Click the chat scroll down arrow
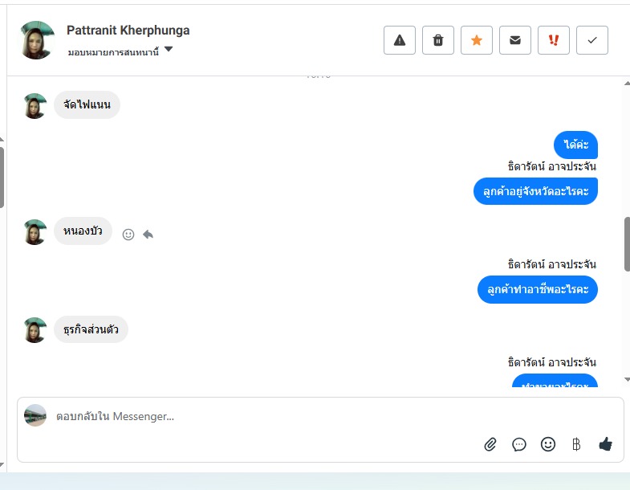This screenshot has height=490, width=630. click(x=627, y=379)
